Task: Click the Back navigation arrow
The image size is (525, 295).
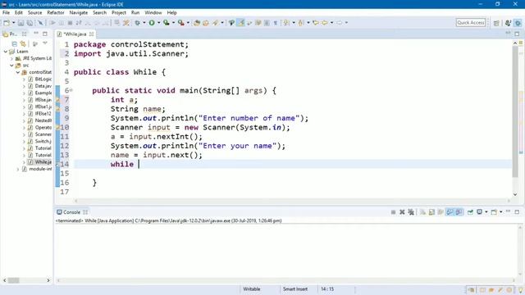Action: 325,23
